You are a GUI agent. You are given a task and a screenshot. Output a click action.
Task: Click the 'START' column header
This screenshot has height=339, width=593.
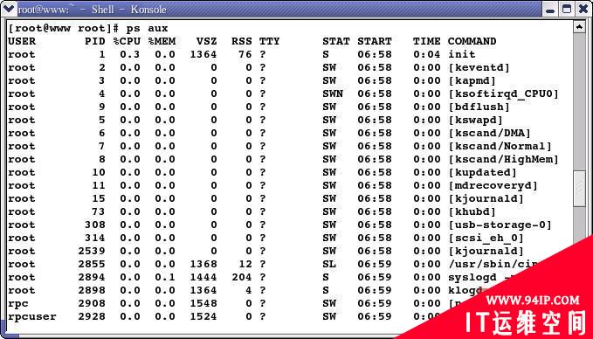click(x=375, y=41)
